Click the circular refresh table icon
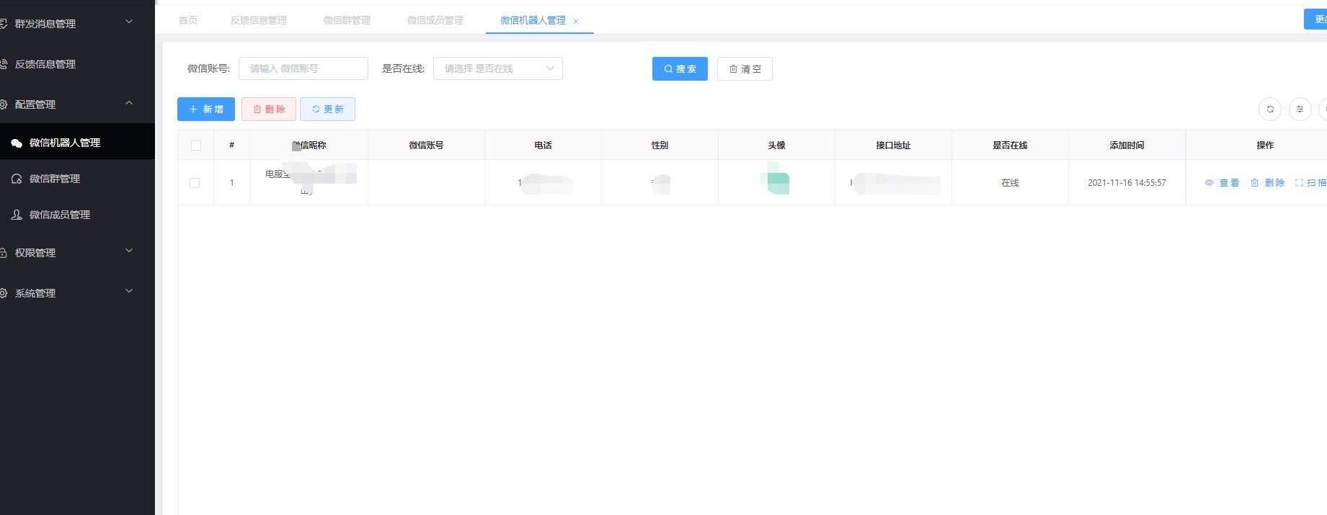 [1270, 109]
